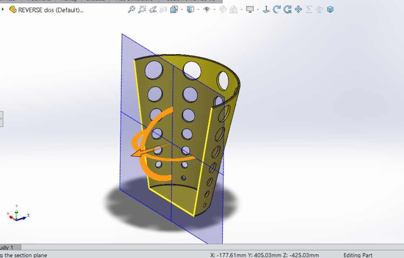Viewport: 404px width, 258px height.
Task: Click the Hide/Show Items eye icon
Action: click(206, 9)
